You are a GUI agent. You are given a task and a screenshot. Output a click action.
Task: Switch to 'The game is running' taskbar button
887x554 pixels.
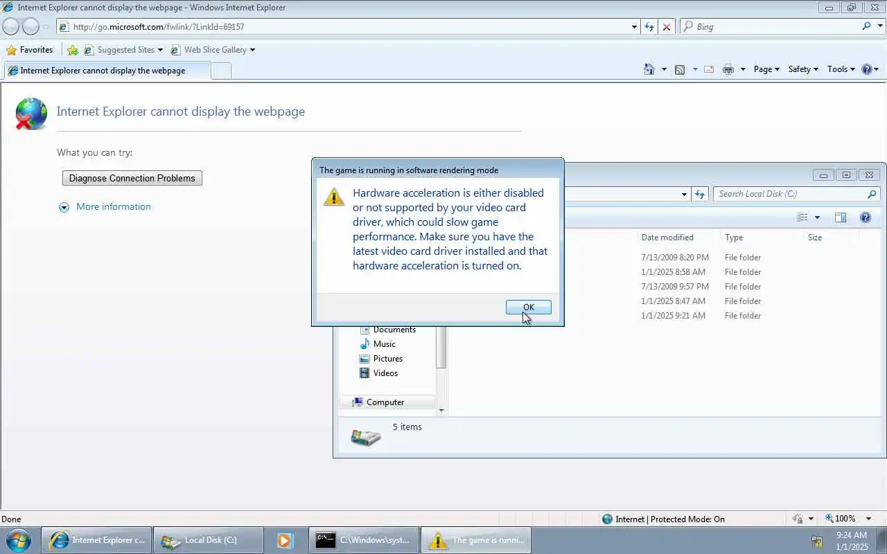[476, 540]
